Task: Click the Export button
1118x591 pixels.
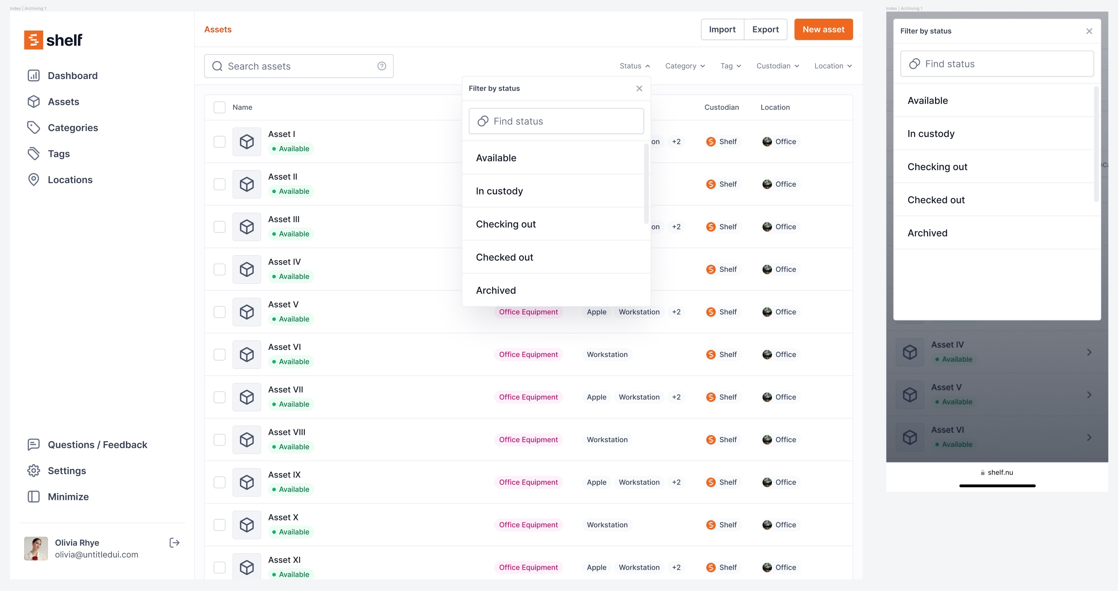Action: pos(765,29)
